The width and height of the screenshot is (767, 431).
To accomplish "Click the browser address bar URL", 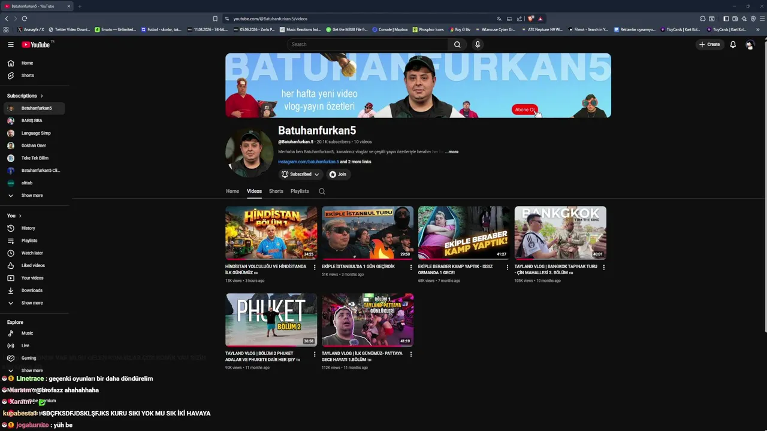I will point(270,19).
